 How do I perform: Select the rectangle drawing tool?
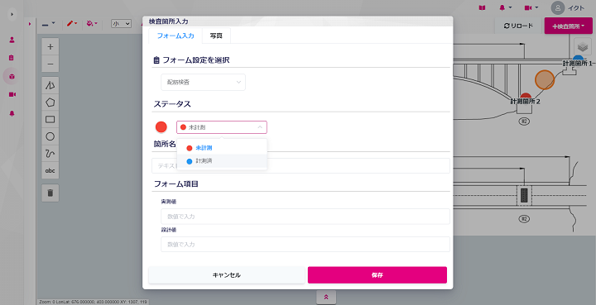50,120
